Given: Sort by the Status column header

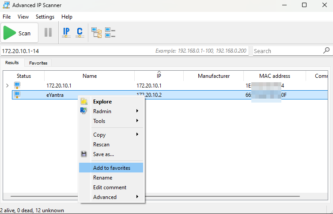Looking at the screenshot, I should click(24, 76).
